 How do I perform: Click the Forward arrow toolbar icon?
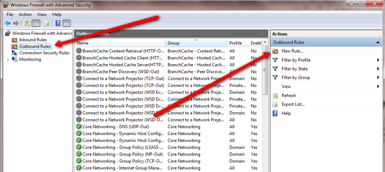click(x=16, y=24)
